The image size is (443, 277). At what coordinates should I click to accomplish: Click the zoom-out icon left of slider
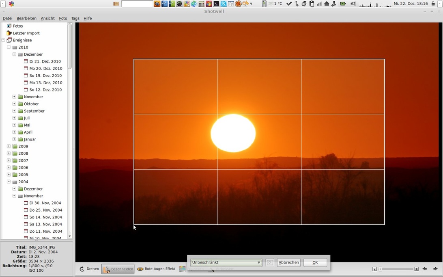[374, 269]
